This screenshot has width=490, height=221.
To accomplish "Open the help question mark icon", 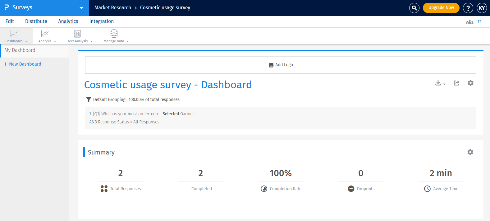I will pyautogui.click(x=468, y=8).
